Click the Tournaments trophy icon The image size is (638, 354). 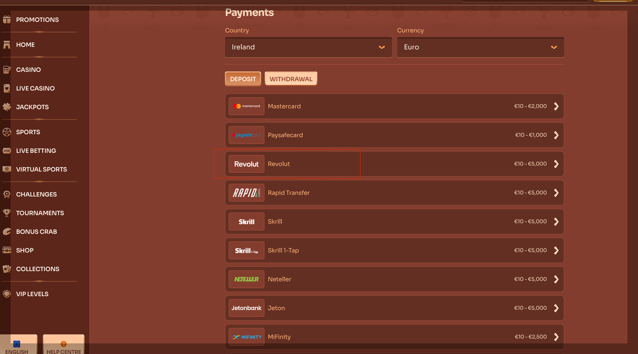click(7, 213)
